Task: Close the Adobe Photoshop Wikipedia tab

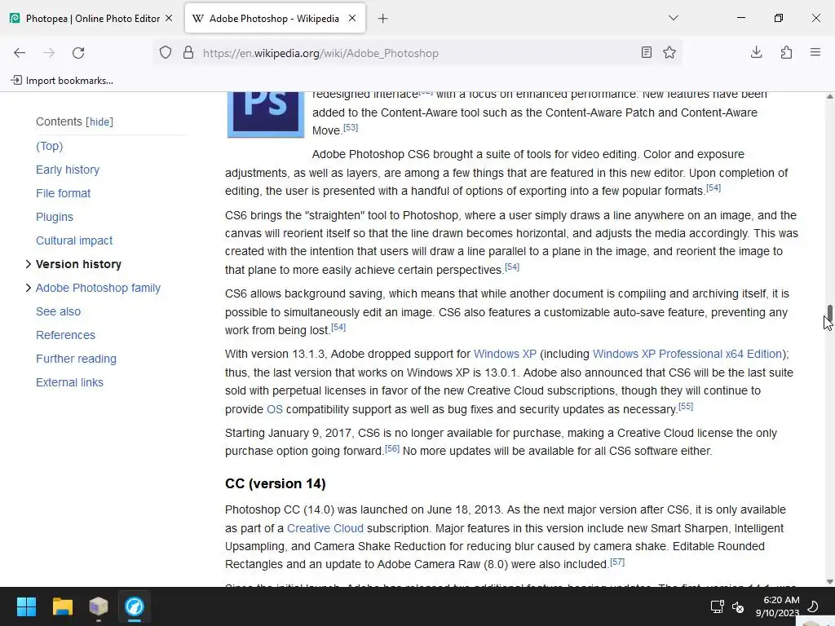Action: 352,18
